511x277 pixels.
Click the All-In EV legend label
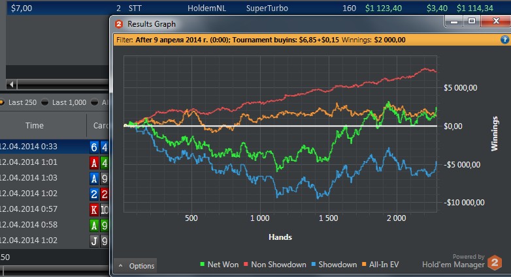coord(384,265)
